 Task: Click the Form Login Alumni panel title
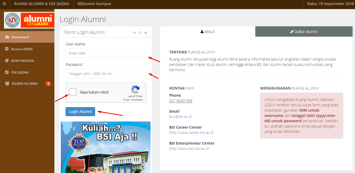click(84, 32)
